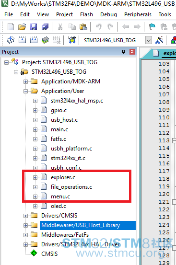Image resolution: width=176 pixels, height=265 pixels.
Task: Expand the Application/MDK-ARM group
Action: point(25,82)
